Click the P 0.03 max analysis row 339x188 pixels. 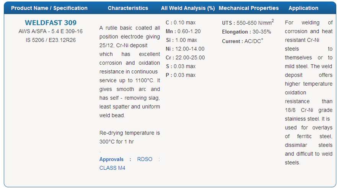tap(181, 75)
